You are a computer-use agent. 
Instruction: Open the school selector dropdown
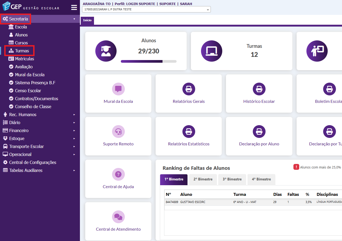point(146,10)
